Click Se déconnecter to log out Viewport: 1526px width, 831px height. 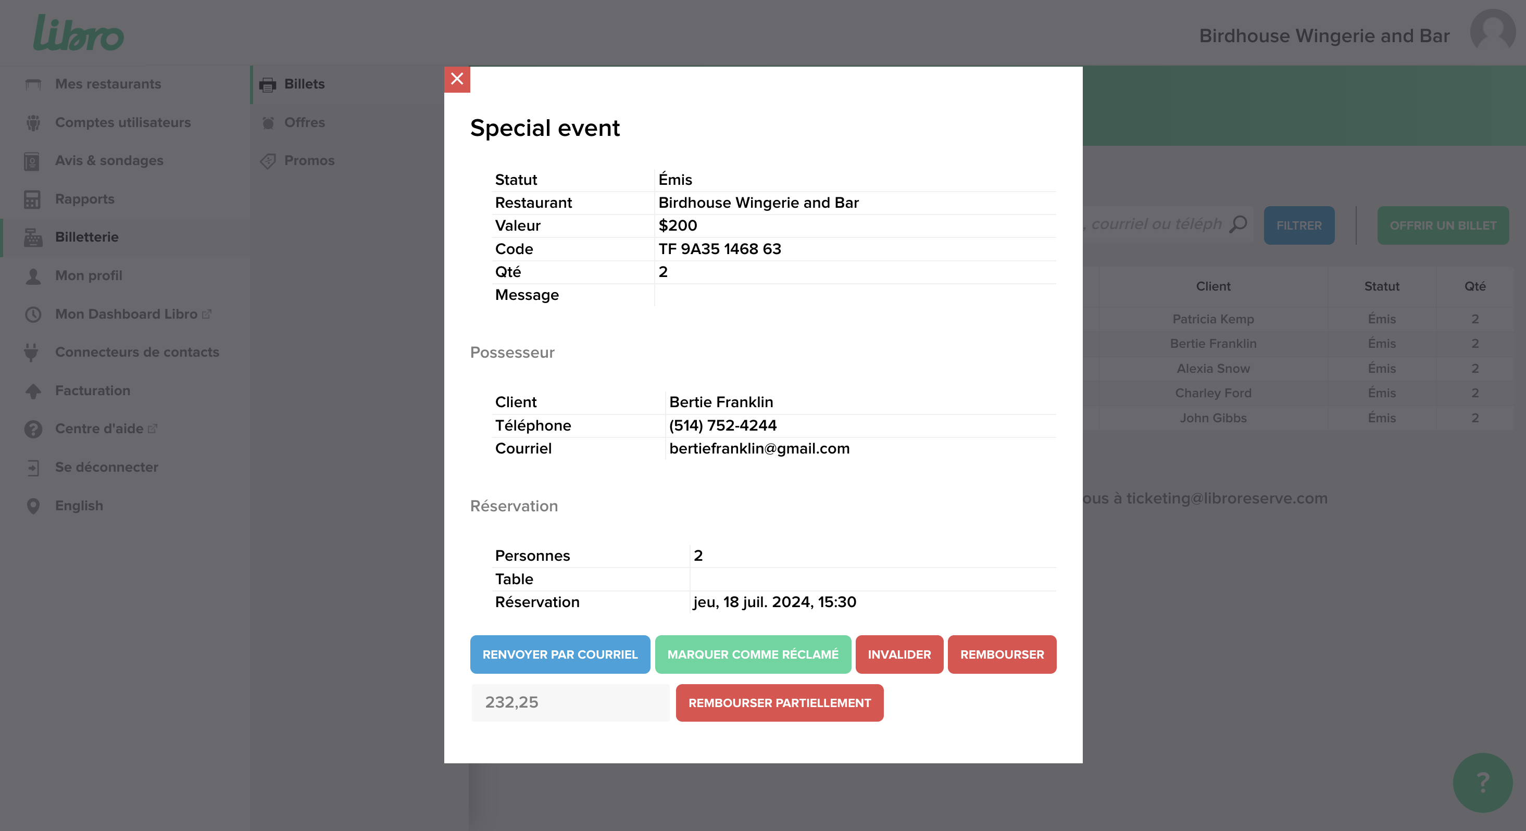click(x=107, y=468)
